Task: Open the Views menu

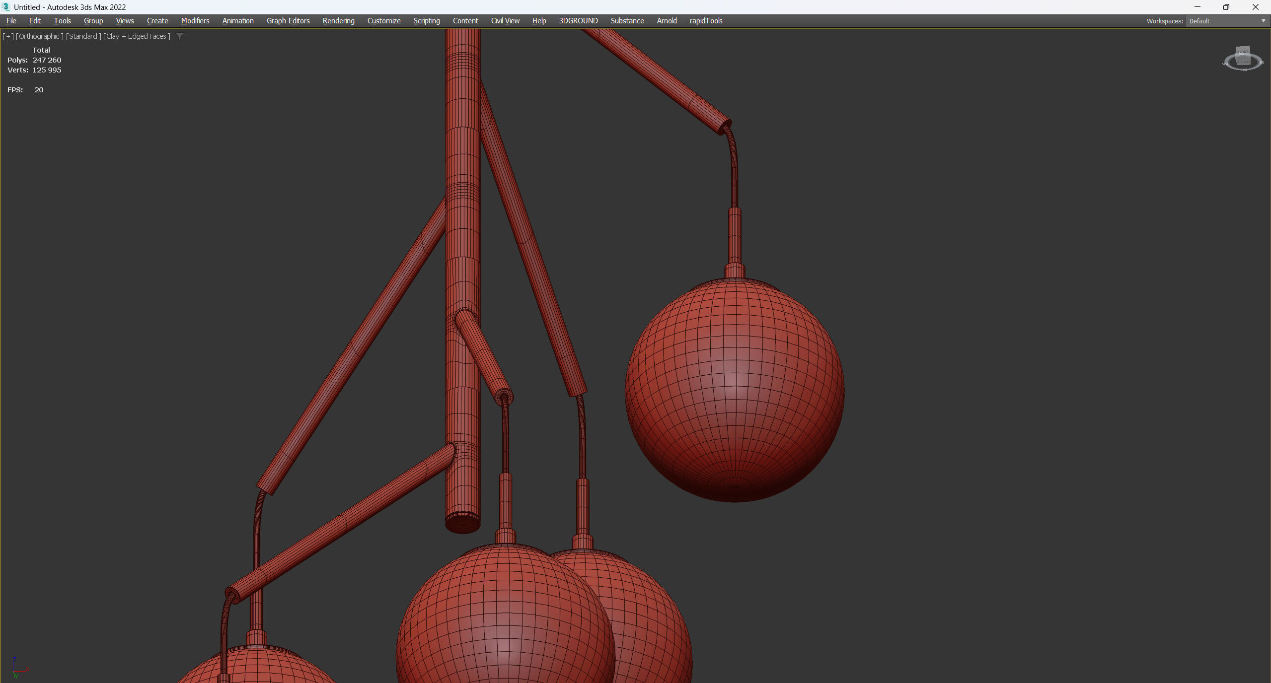Action: (x=125, y=21)
